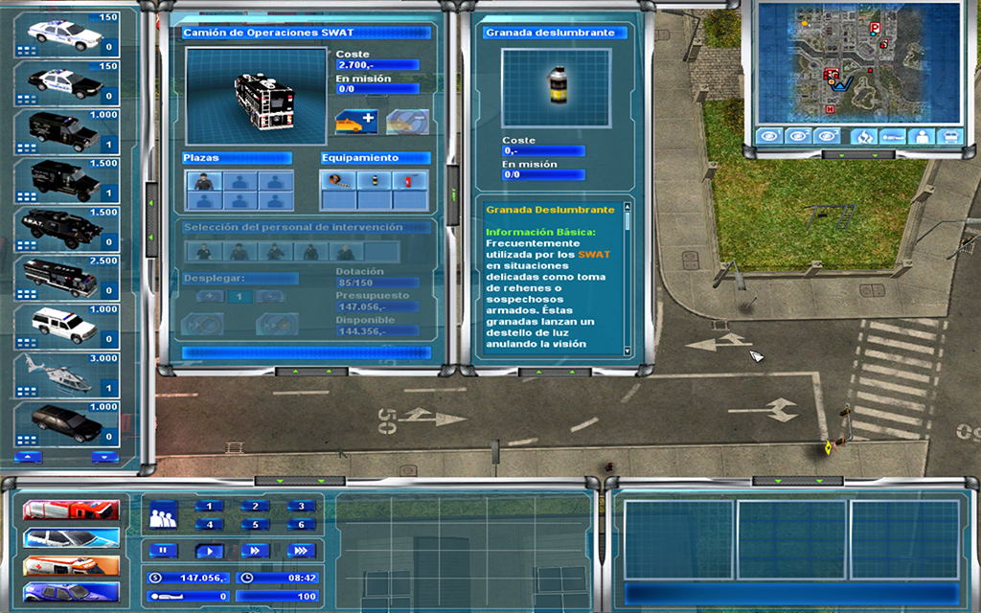This screenshot has height=613, width=981.
Task: Open the fire department vehicles tab
Action: [71, 510]
